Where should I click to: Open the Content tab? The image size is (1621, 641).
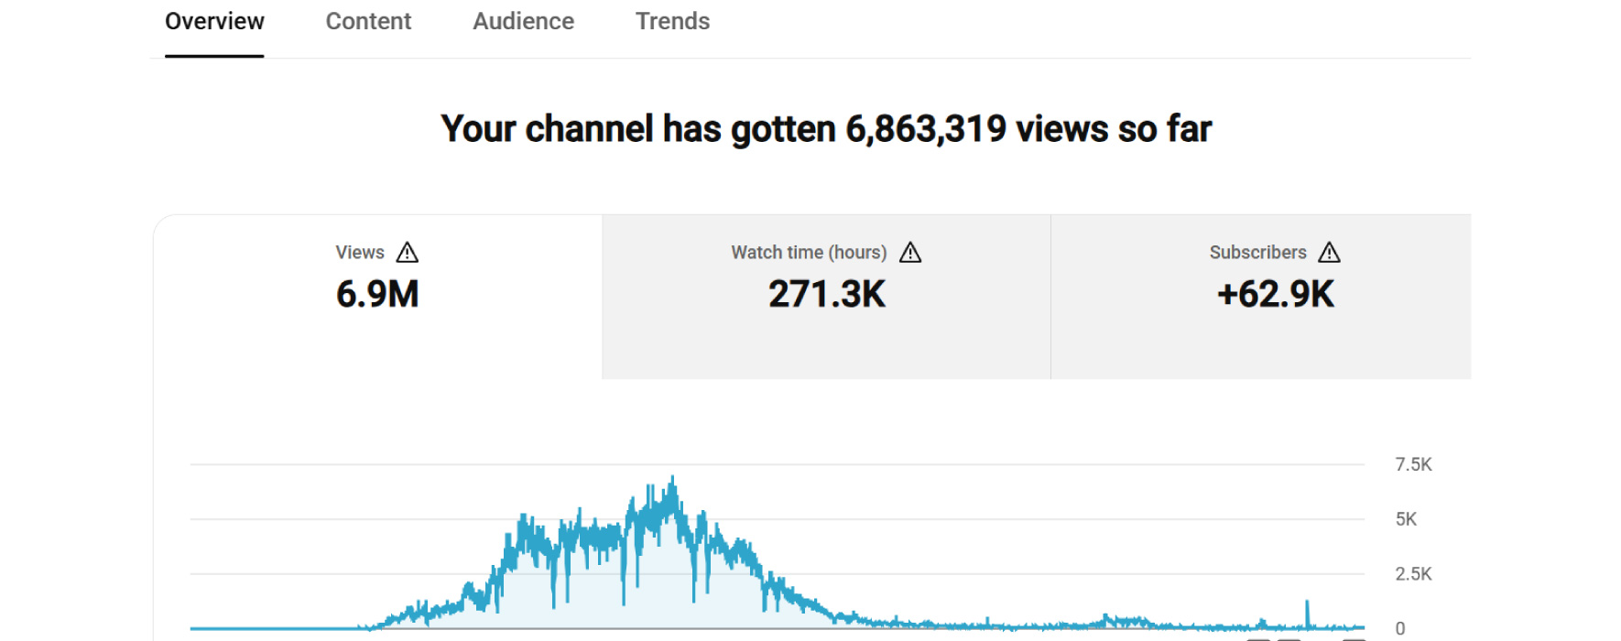(368, 21)
